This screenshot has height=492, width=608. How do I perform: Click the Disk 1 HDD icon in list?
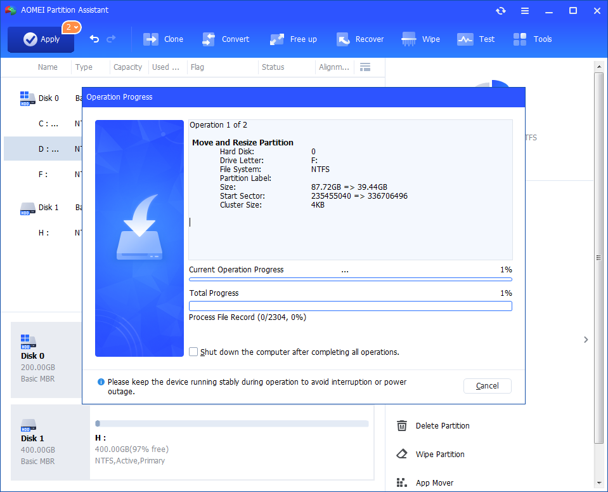(x=27, y=208)
